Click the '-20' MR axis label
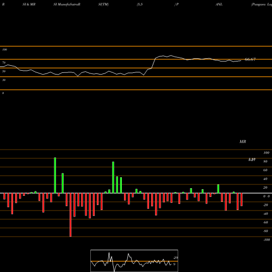Viewport: 272px width, 272px height. 265,205
